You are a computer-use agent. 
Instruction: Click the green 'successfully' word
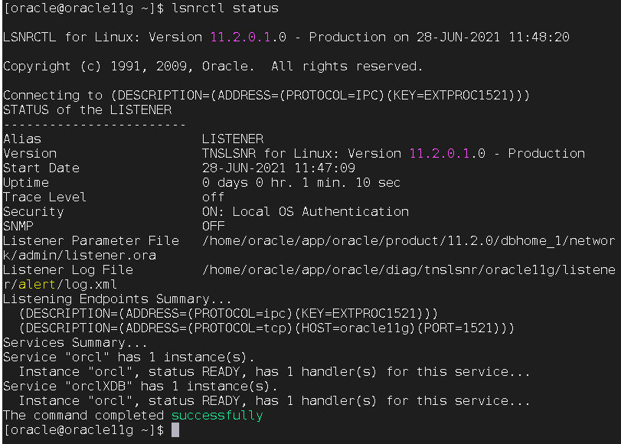(217, 416)
